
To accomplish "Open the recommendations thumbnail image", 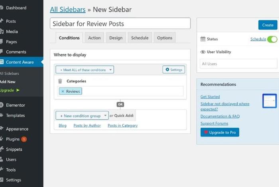I will [269, 101].
